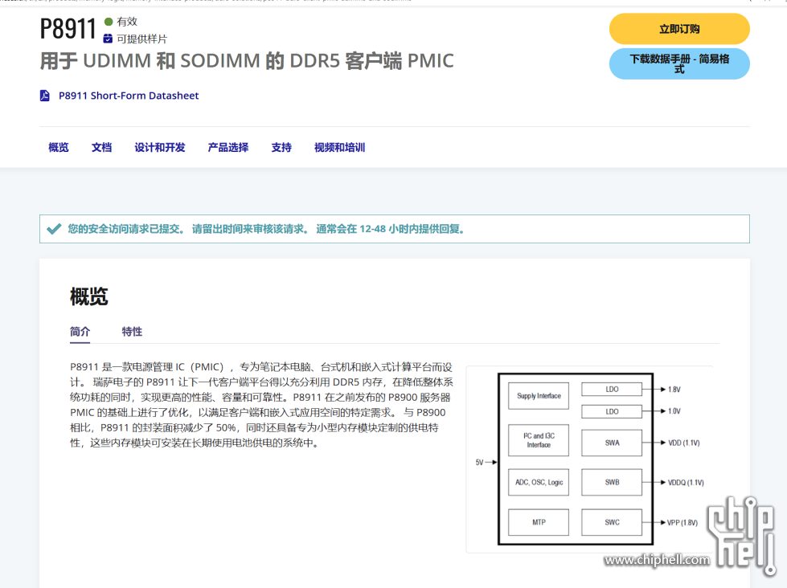
Task: Click the P8911 block diagram image
Action: tap(590, 459)
